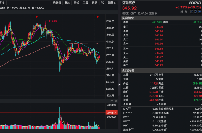202x133 pixels.
Task: Open the 工具 tools menu
Action: click(x=85, y=3)
